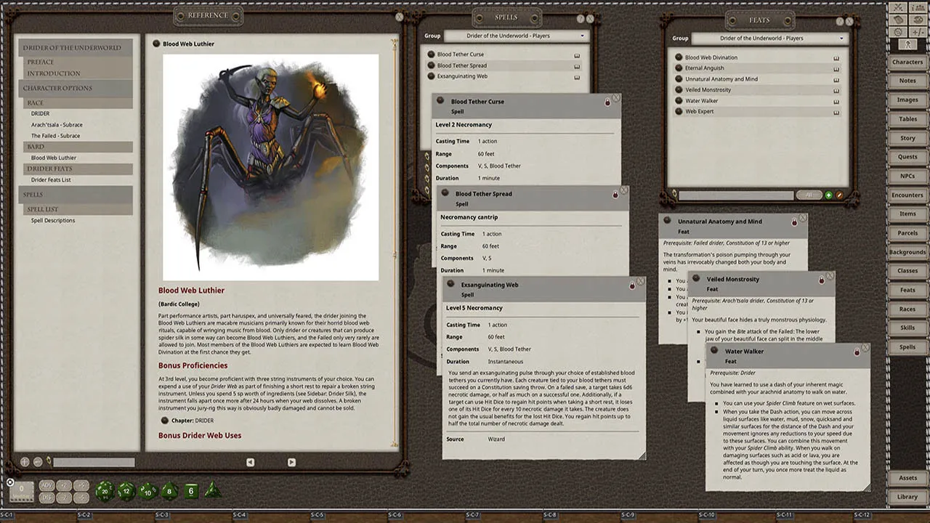
Task: Click link icon next to Blood Web Luthier title
Action: click(156, 44)
